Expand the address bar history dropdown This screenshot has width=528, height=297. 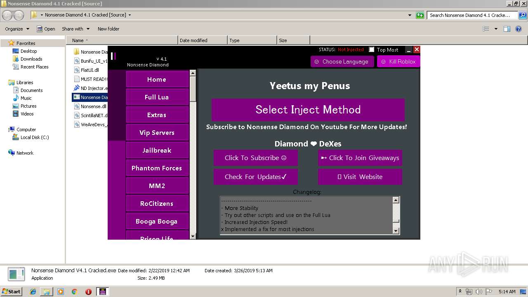pos(410,15)
